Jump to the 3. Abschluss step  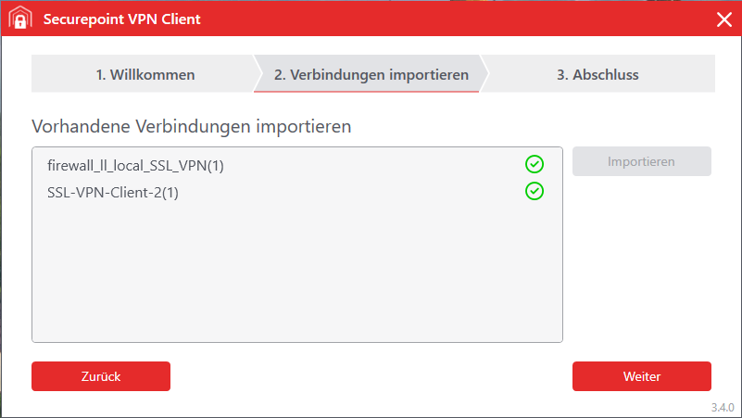coord(597,74)
